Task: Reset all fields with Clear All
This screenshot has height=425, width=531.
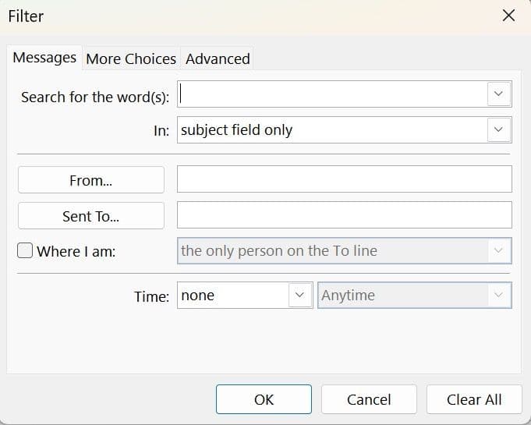Action: tap(474, 399)
